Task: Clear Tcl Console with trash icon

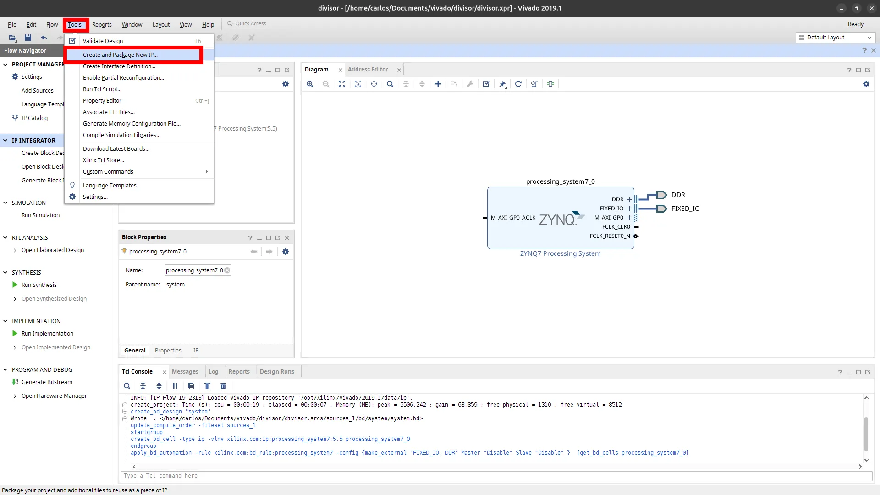Action: pyautogui.click(x=223, y=386)
